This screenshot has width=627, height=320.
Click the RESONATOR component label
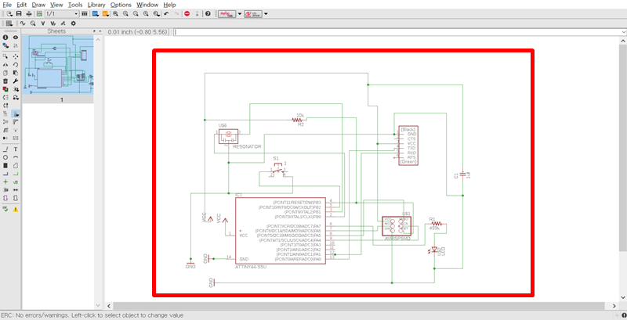[x=247, y=146]
